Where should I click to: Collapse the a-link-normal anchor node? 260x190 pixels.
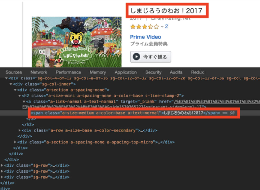(x=24, y=102)
